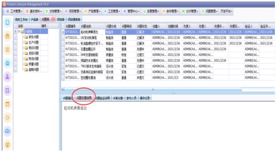Open the 管理中心 dropdown menu
279x155 pixels.
click(132, 12)
